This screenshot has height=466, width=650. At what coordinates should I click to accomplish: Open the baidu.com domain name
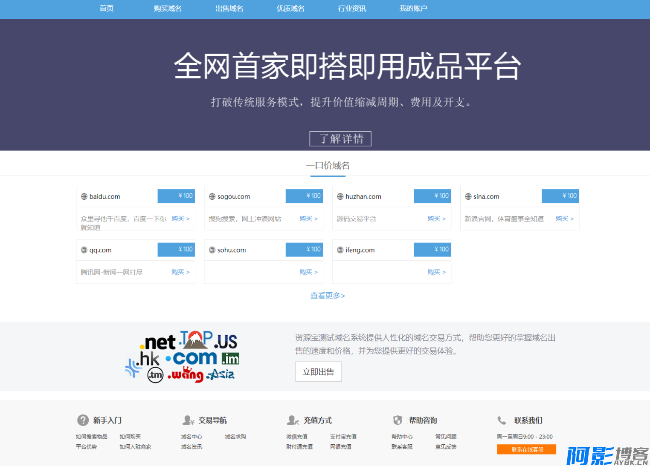click(x=104, y=196)
